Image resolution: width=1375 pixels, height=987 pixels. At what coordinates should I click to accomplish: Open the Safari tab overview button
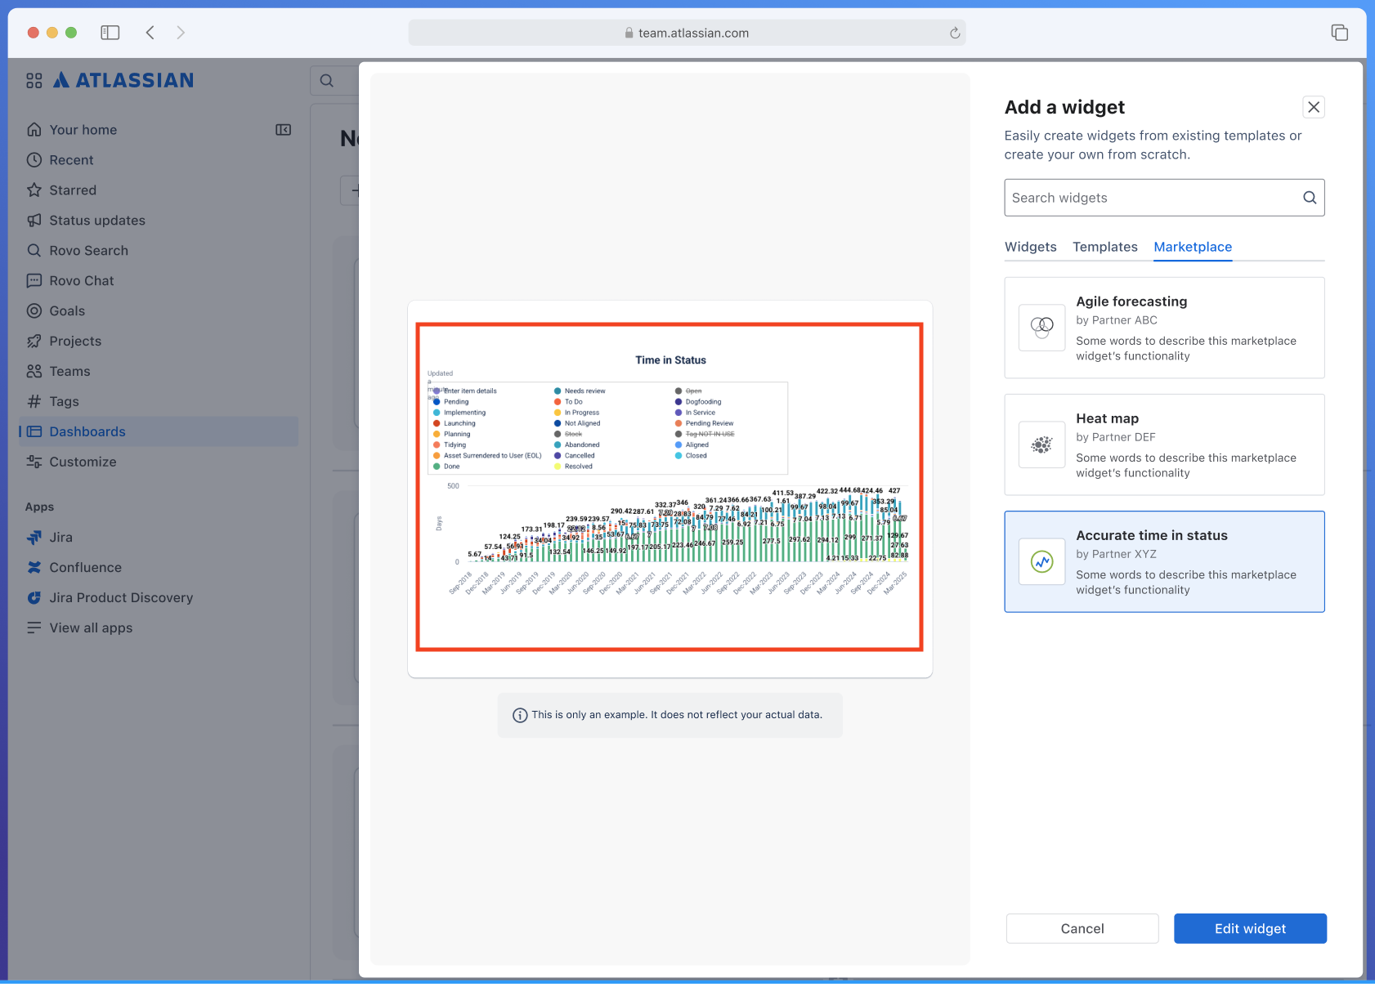coord(1339,33)
